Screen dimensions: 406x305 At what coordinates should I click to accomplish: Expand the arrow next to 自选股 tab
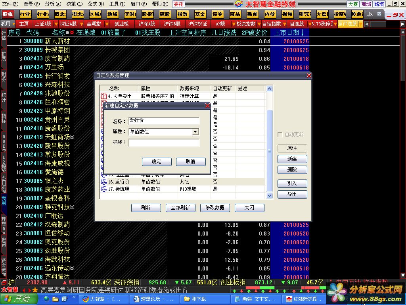(310, 24)
